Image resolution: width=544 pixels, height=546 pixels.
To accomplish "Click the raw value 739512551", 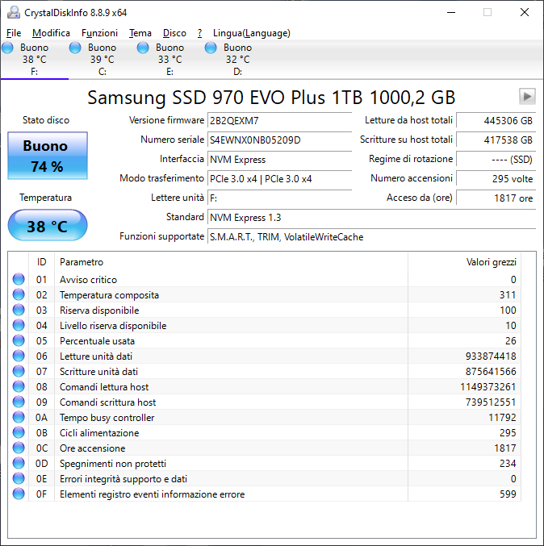I will 491,402.
